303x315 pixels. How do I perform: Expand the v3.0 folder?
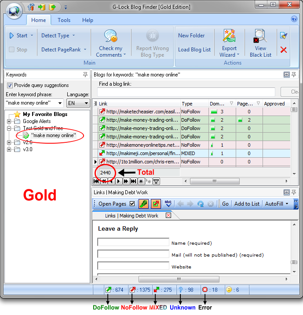click(9, 149)
